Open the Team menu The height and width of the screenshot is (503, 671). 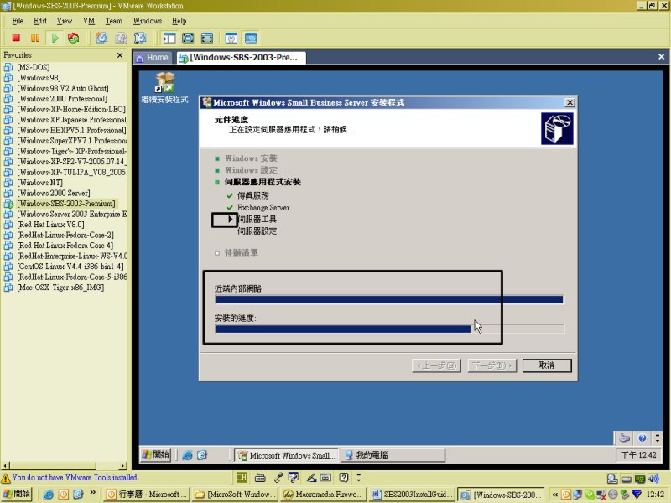(x=114, y=21)
